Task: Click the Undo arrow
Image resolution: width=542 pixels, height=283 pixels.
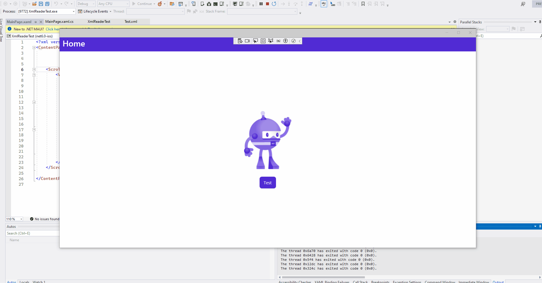Action: coord(56,4)
